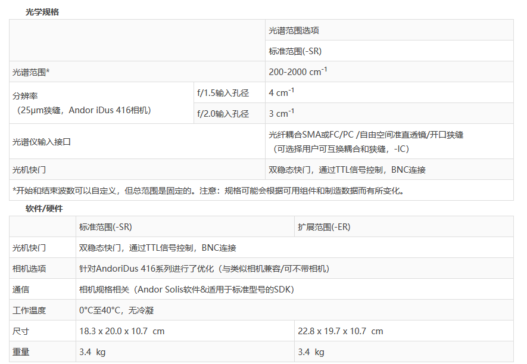Viewport: 527px width, 364px height.
Task: Select the 光谱范围选项 header cell
Action: pos(294,30)
